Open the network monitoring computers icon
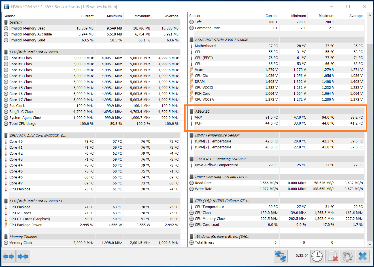Screen dimensions: 374x267 (280, 256)
